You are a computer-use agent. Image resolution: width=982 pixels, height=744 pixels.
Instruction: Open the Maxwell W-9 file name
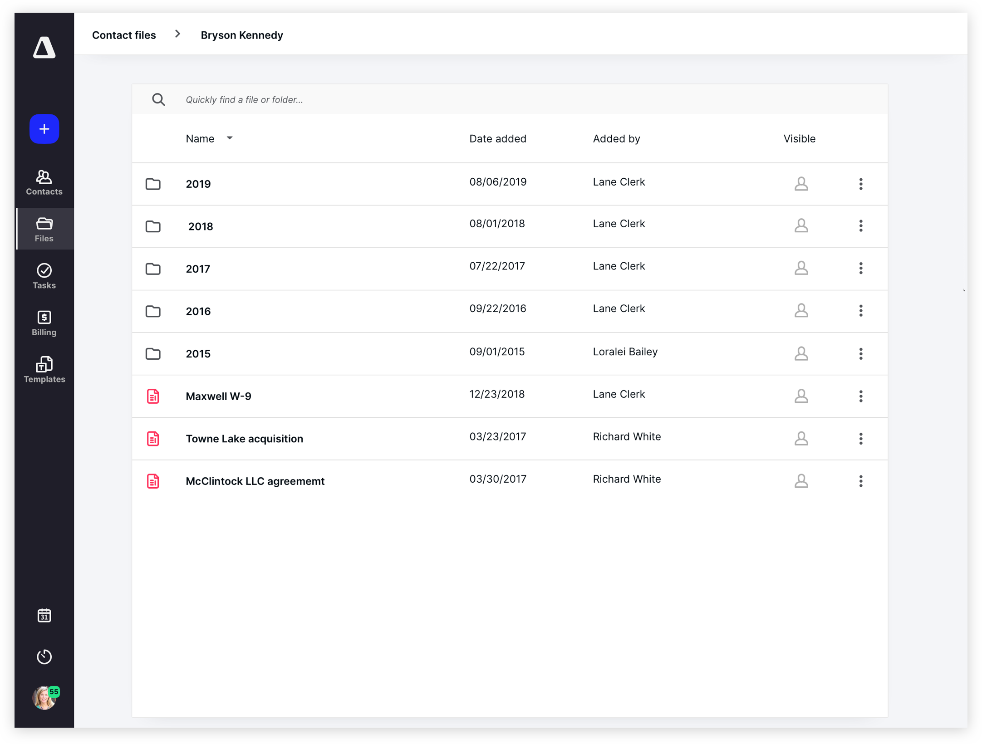(218, 396)
